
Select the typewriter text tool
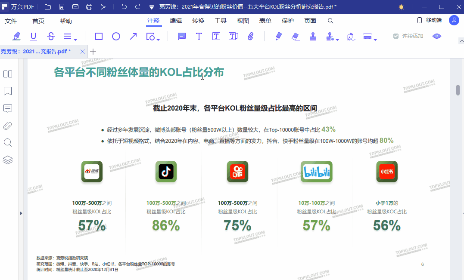click(x=199, y=36)
